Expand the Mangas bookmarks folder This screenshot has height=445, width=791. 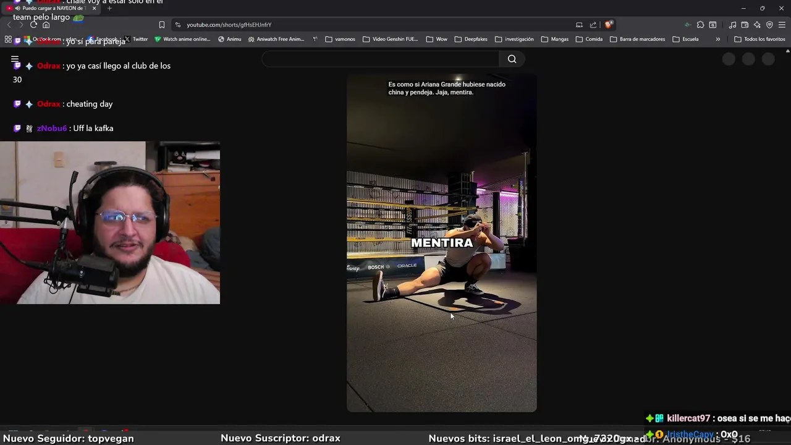tap(555, 39)
